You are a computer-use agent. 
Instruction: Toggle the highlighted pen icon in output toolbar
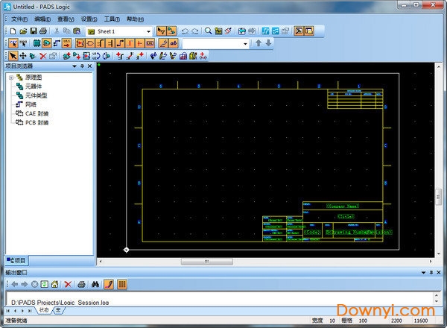coord(109,284)
